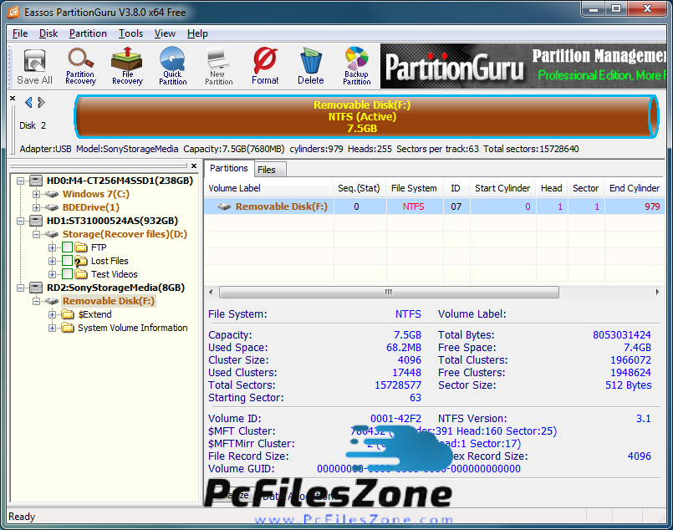
Task: Expand the $Extend folder node
Action: tap(53, 314)
